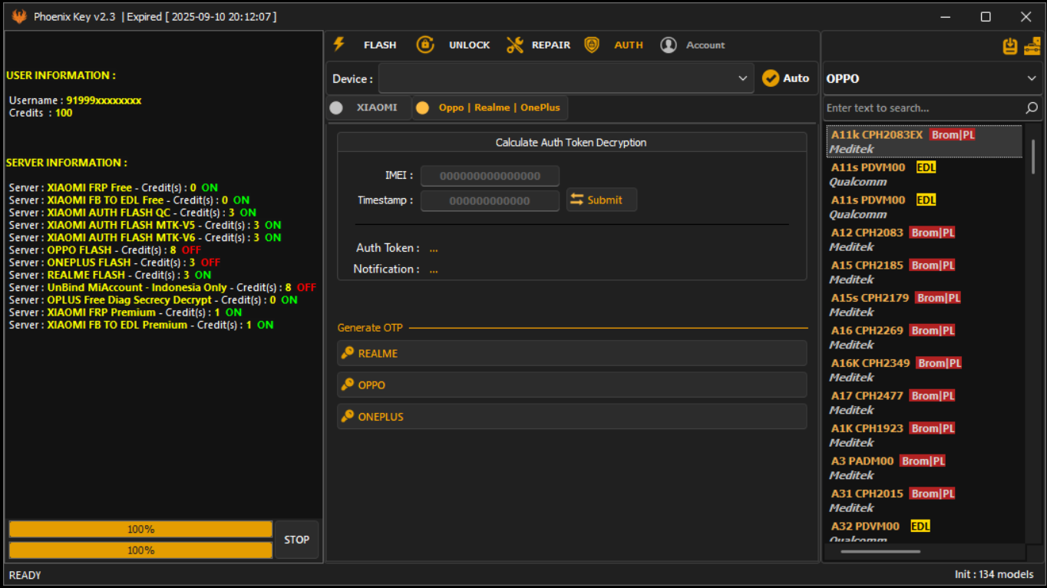Click the Init : 134 models status text
This screenshot has height=588, width=1047.
pos(994,575)
